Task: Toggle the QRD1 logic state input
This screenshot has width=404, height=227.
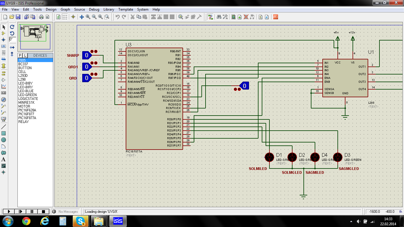Action: pos(87,67)
